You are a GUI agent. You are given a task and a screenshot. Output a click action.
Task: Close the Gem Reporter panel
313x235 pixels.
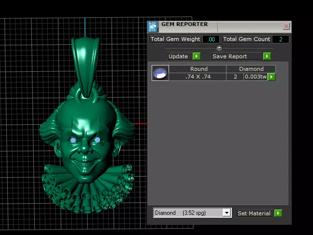coord(286,26)
